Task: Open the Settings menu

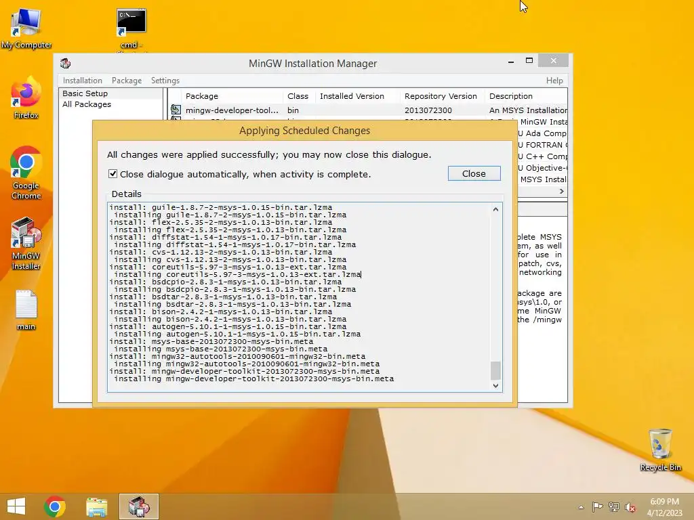Action: tap(165, 81)
